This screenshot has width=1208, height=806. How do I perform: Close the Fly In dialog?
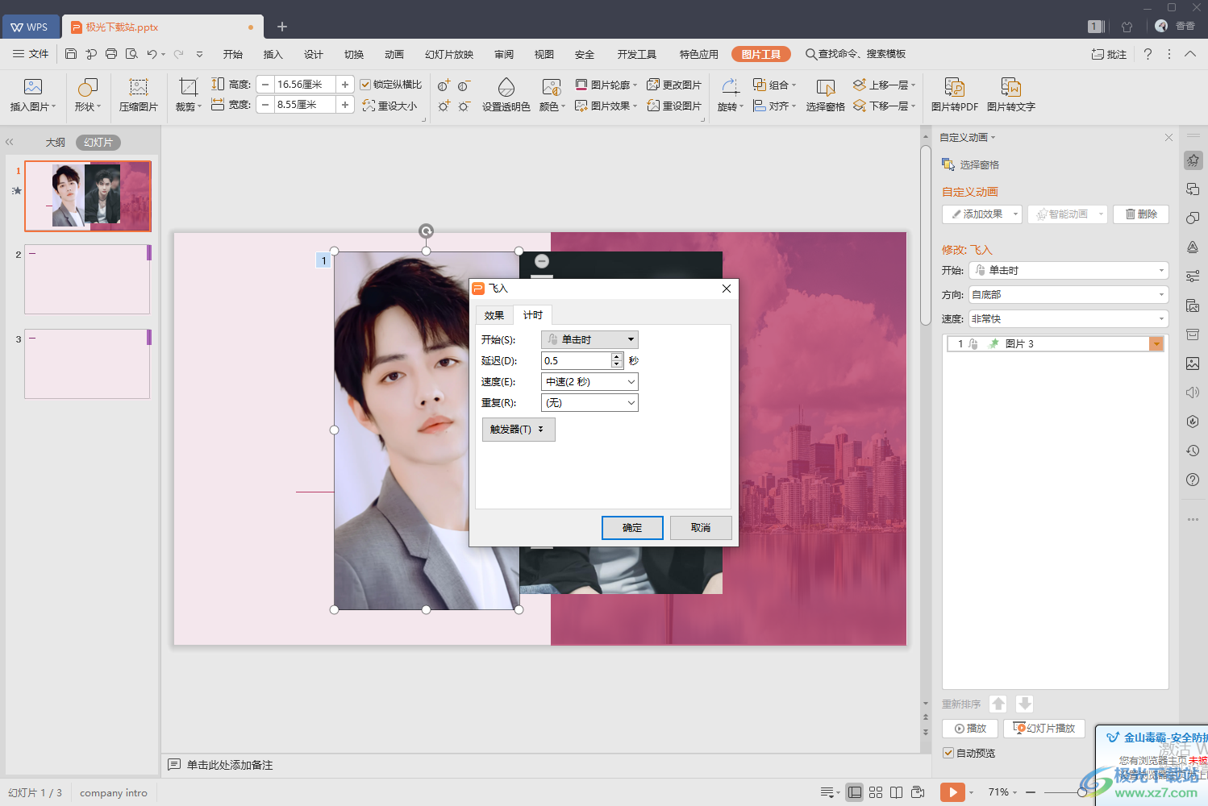tap(727, 289)
